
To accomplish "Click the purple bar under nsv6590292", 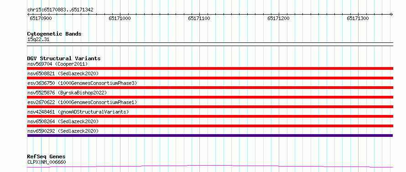I will coord(210,136).
